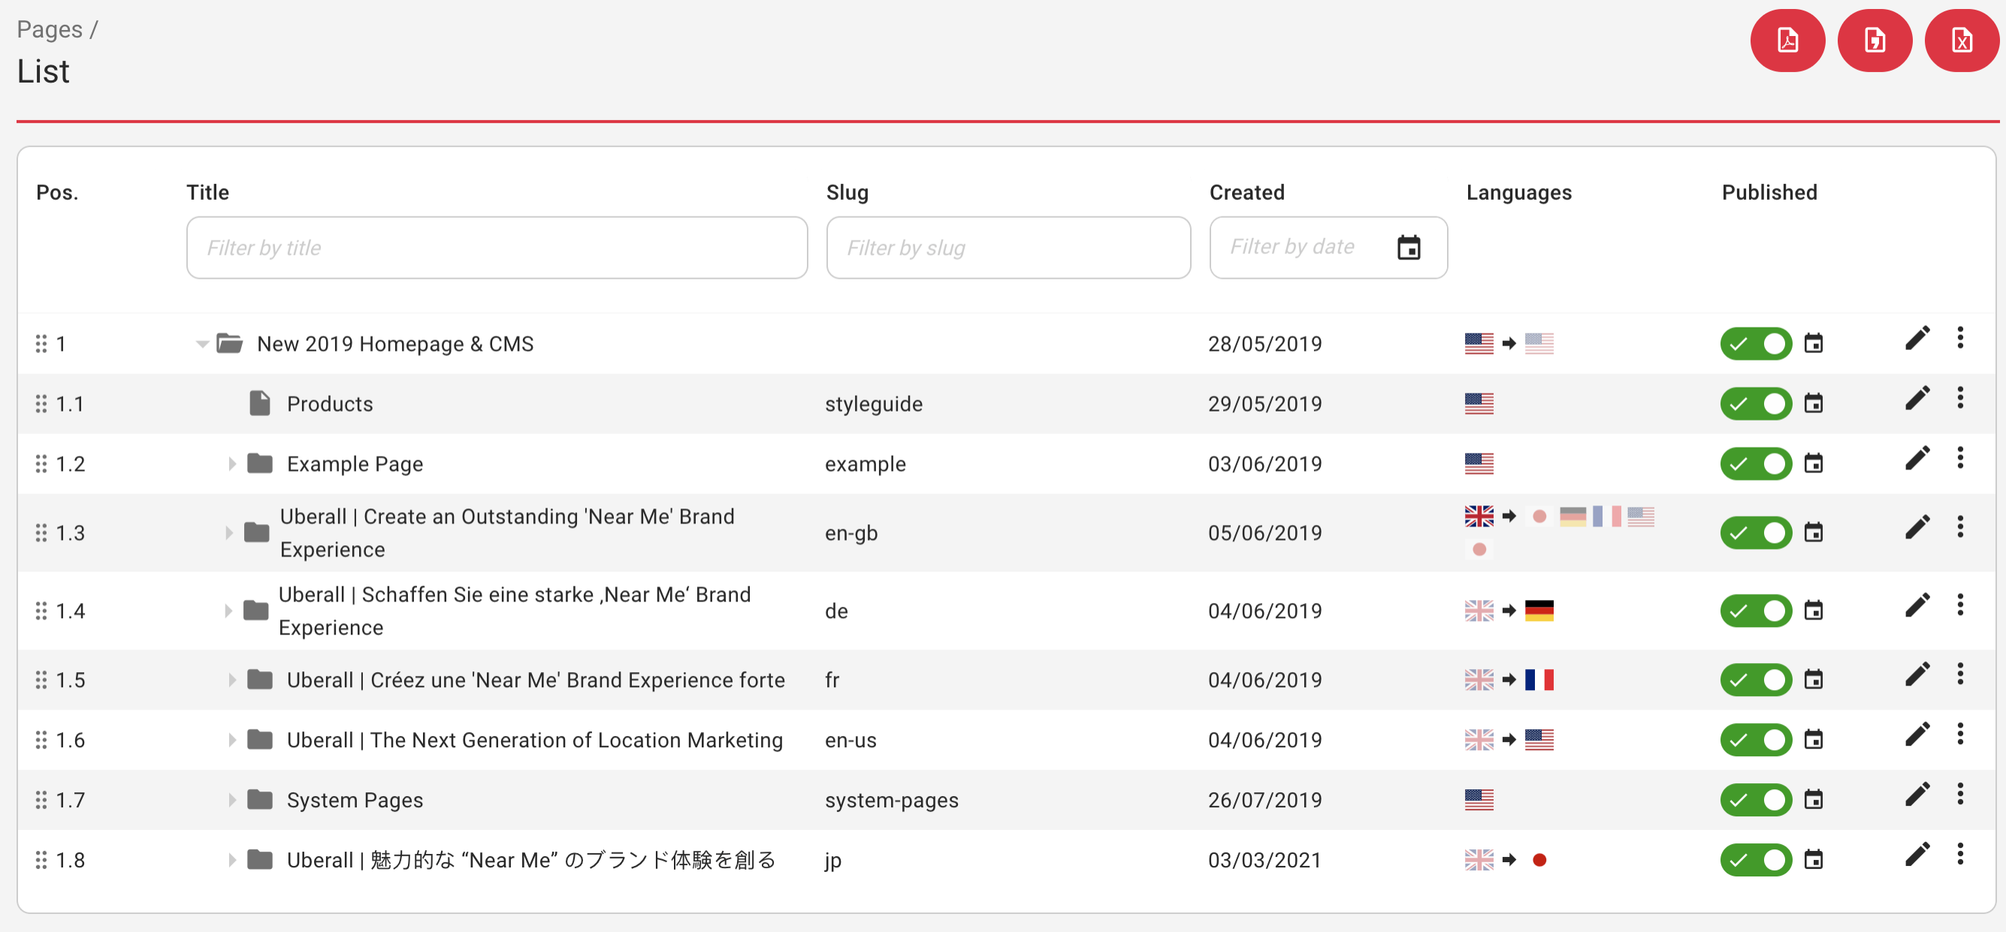This screenshot has height=932, width=2006.
Task: Open date picker in Created filter
Action: coord(1409,248)
